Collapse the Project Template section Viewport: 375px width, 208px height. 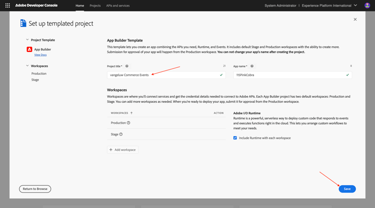click(27, 40)
